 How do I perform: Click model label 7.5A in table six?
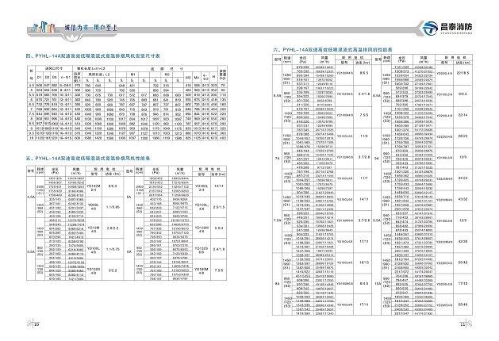pyautogui.click(x=277, y=220)
